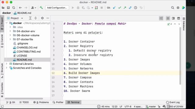Show editor only view mode
Viewport: 195px width, 109px height.
[168, 18]
